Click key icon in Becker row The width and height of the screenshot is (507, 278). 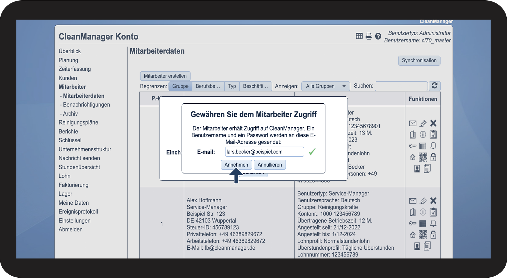pyautogui.click(x=413, y=146)
